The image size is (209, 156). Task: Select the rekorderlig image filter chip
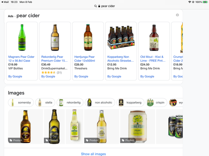click(x=70, y=103)
